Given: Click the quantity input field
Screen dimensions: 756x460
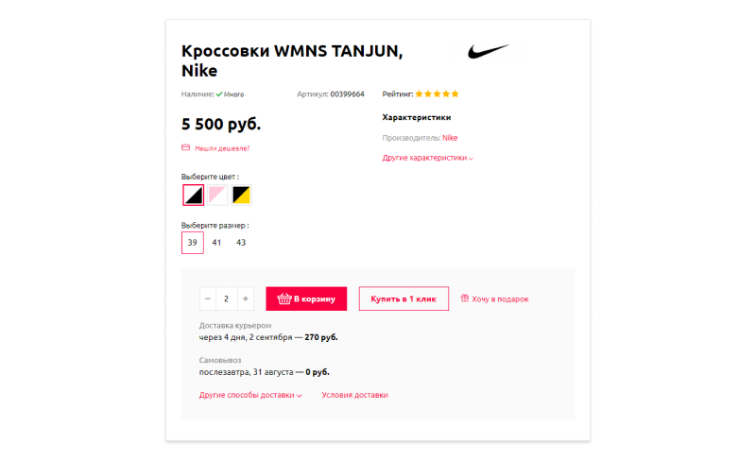Looking at the screenshot, I should click(226, 298).
